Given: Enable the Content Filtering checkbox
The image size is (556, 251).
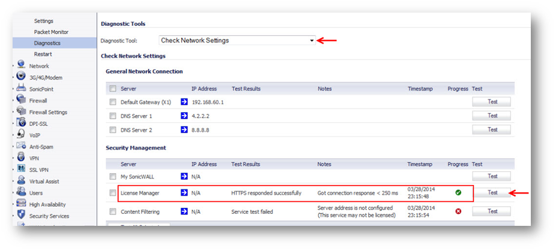Looking at the screenshot, I should [113, 211].
